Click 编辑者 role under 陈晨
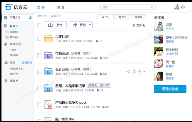This screenshot has width=192, height=122. pos(170,78)
